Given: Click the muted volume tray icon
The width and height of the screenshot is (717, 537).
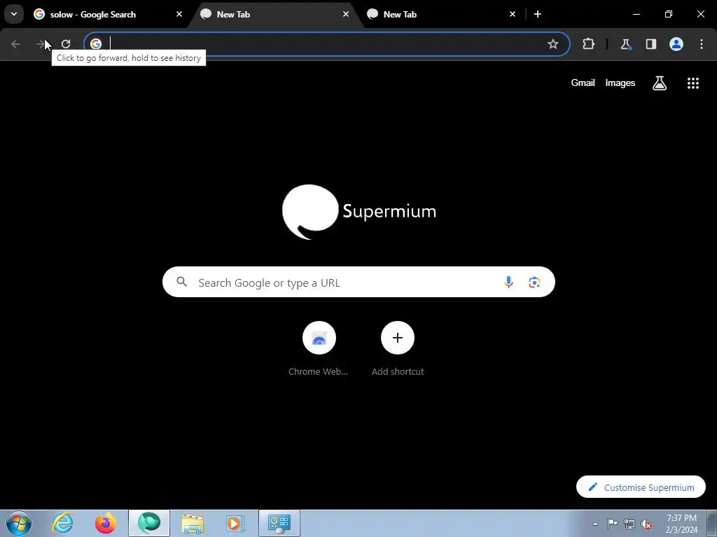Looking at the screenshot, I should pos(646,524).
